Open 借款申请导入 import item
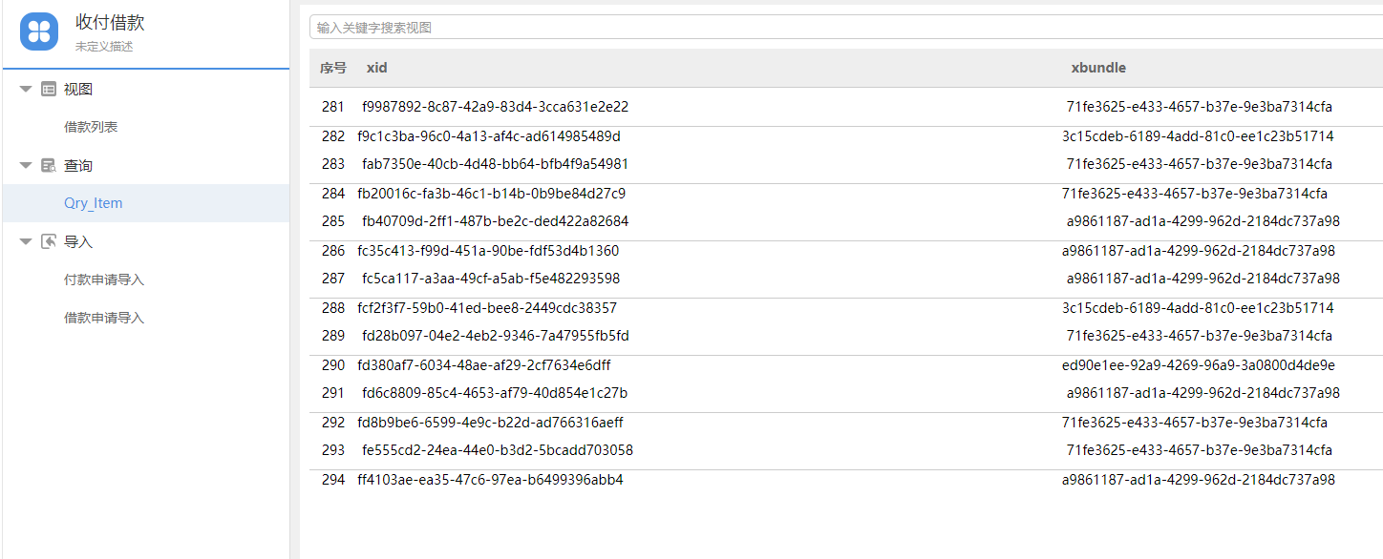The image size is (1383, 559). [x=104, y=318]
